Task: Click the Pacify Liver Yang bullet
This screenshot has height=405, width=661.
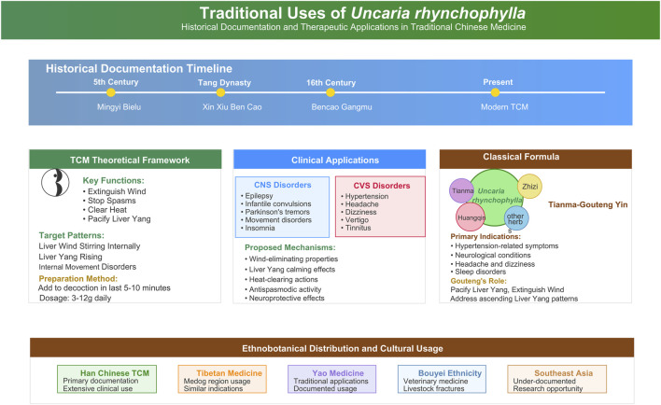Action: (x=117, y=218)
